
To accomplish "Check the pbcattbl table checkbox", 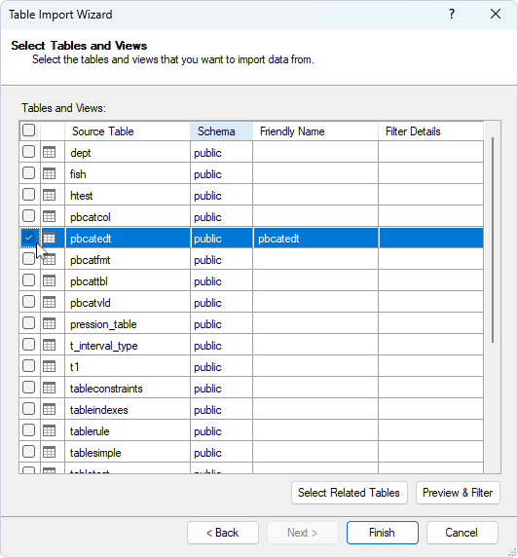I will click(29, 280).
